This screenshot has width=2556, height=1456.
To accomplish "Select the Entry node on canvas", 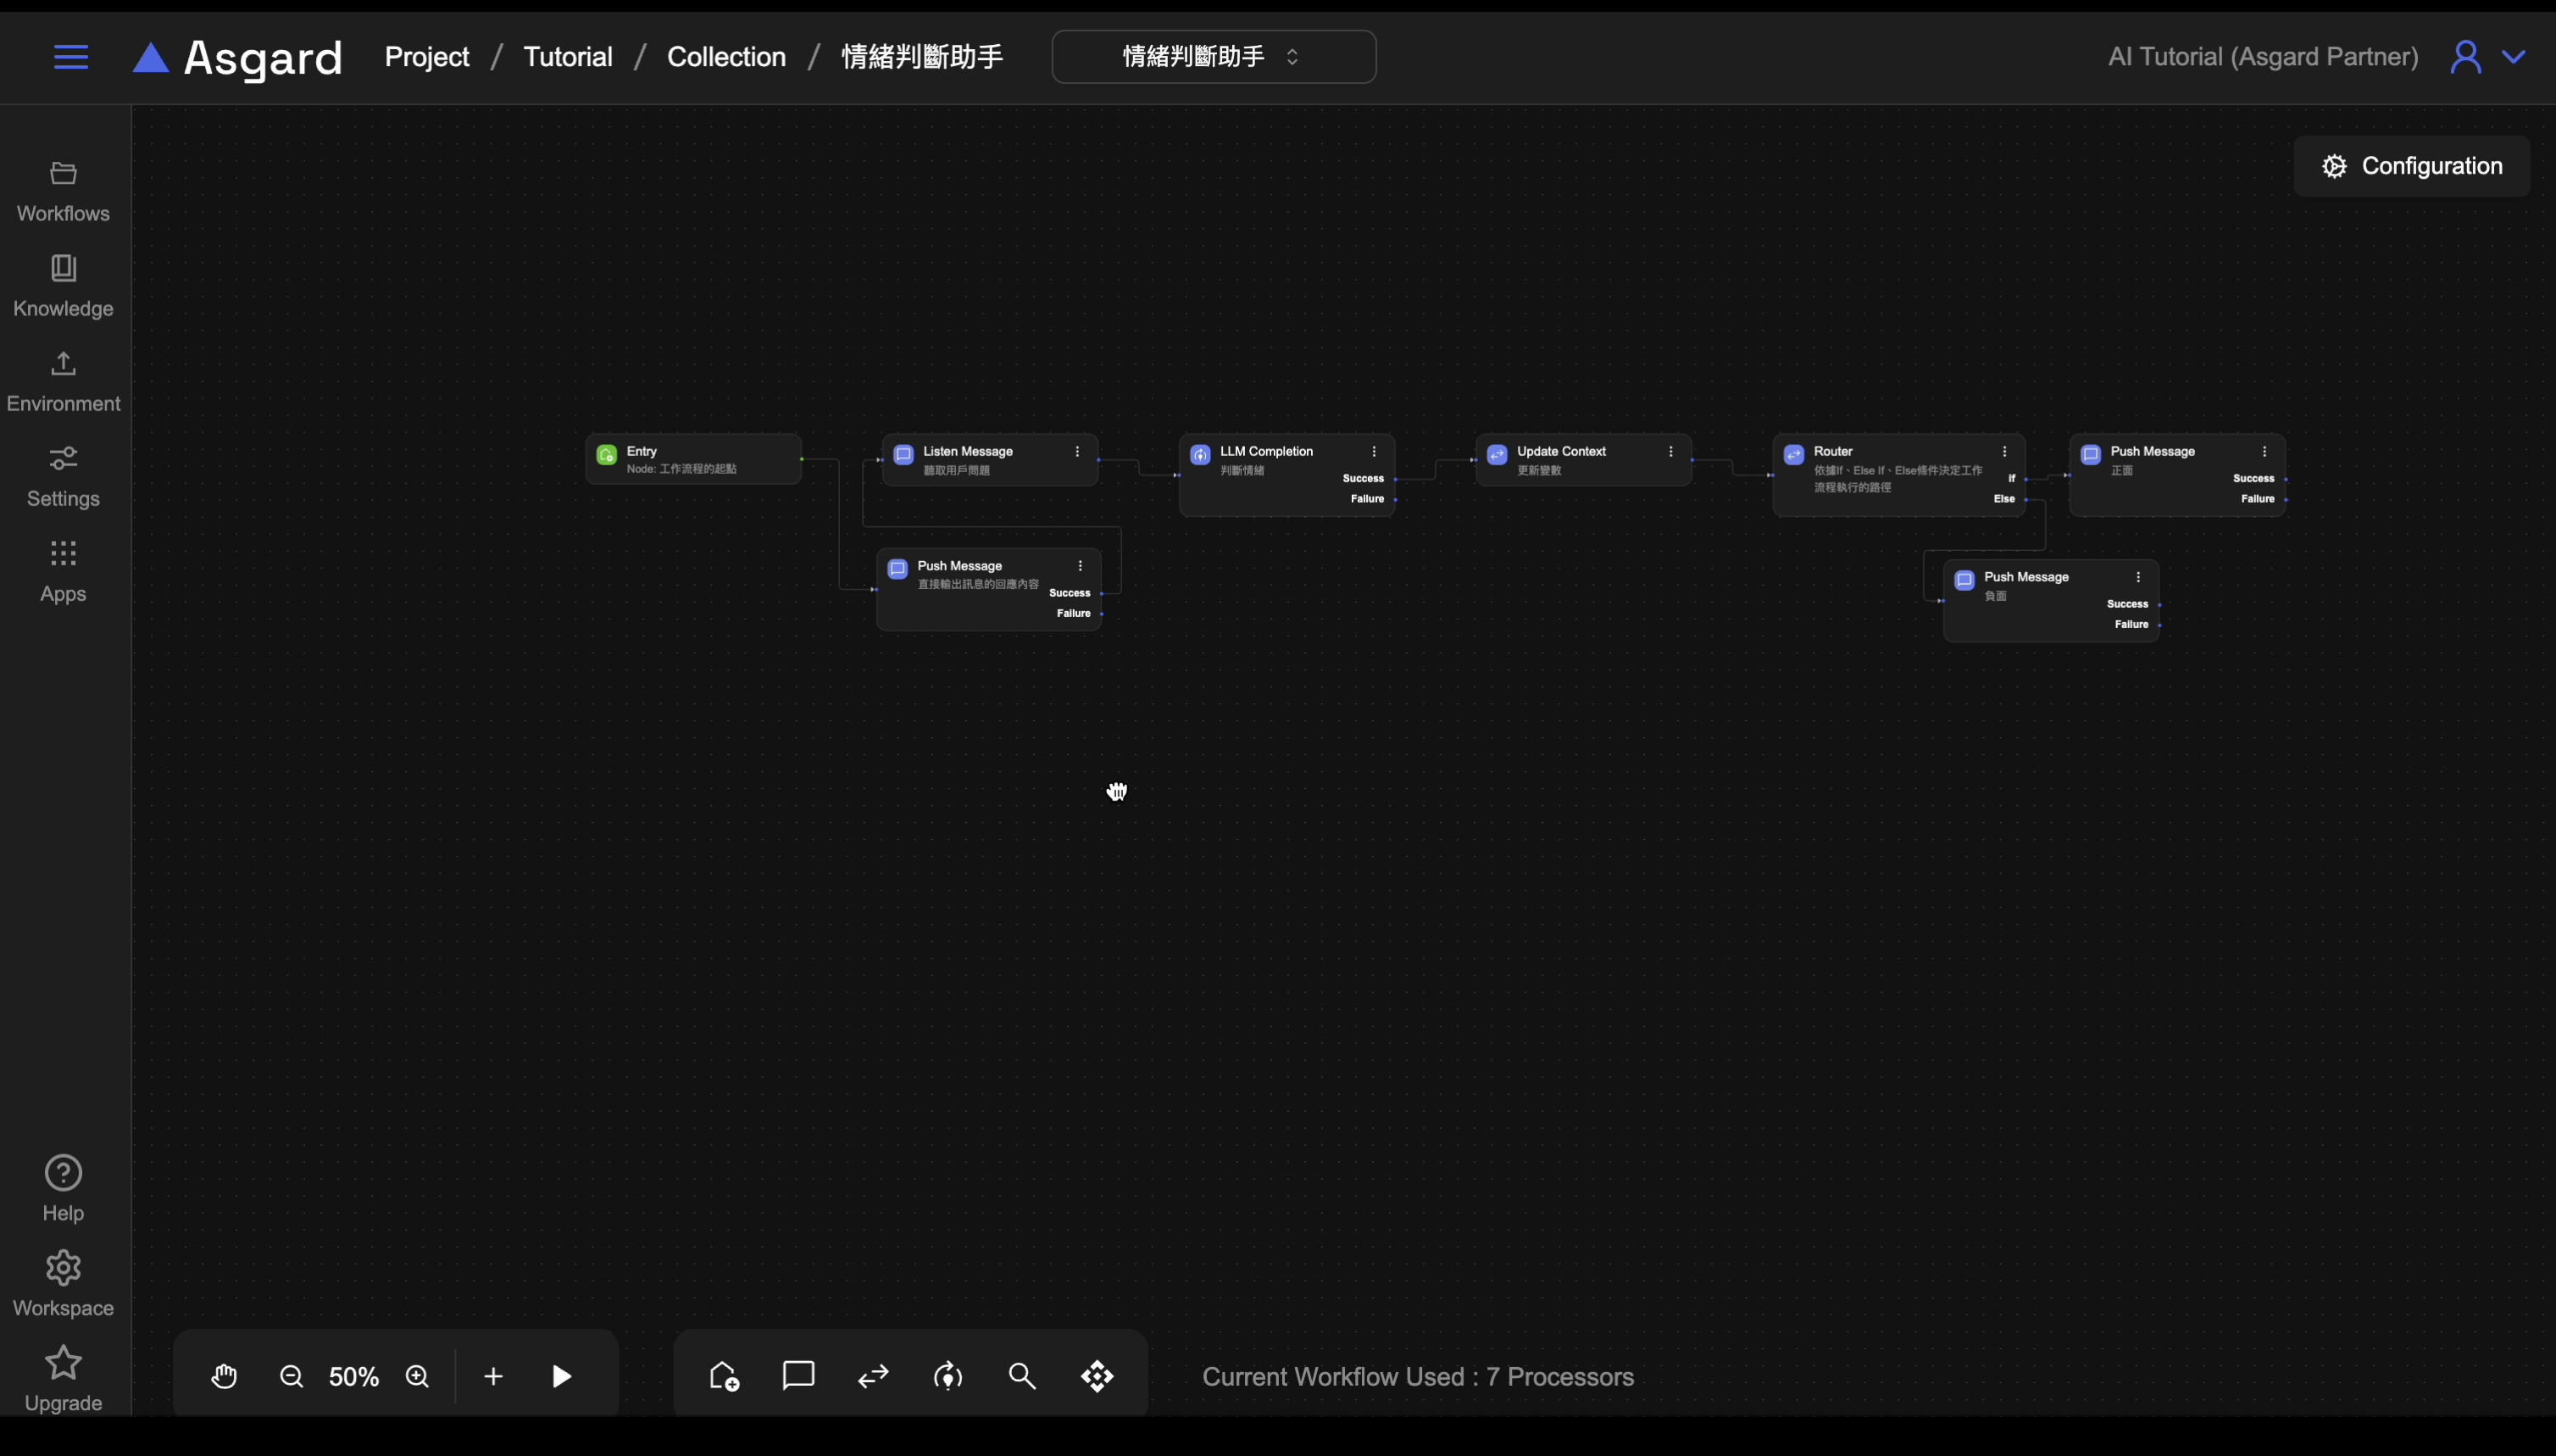I will click(x=693, y=459).
